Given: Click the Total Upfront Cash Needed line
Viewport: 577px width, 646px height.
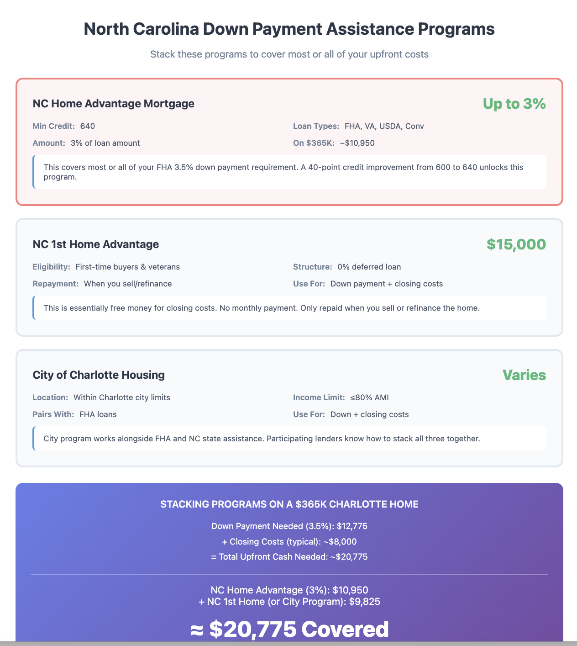Looking at the screenshot, I should click(x=289, y=557).
